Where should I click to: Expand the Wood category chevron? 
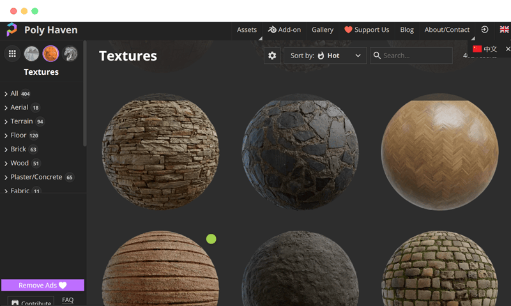[6, 164]
